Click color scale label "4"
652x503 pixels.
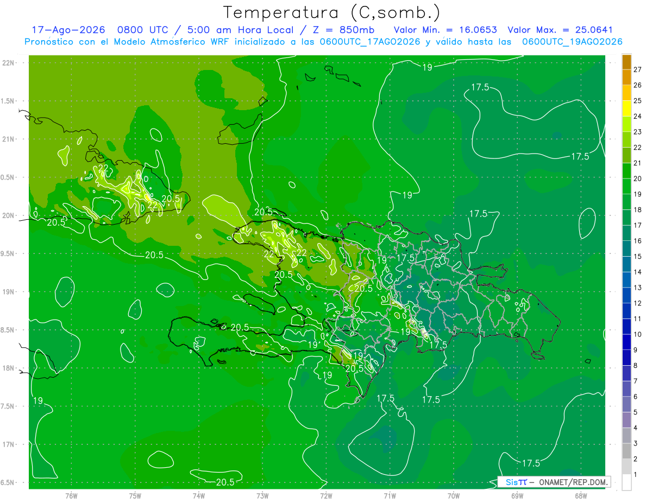[x=636, y=428]
